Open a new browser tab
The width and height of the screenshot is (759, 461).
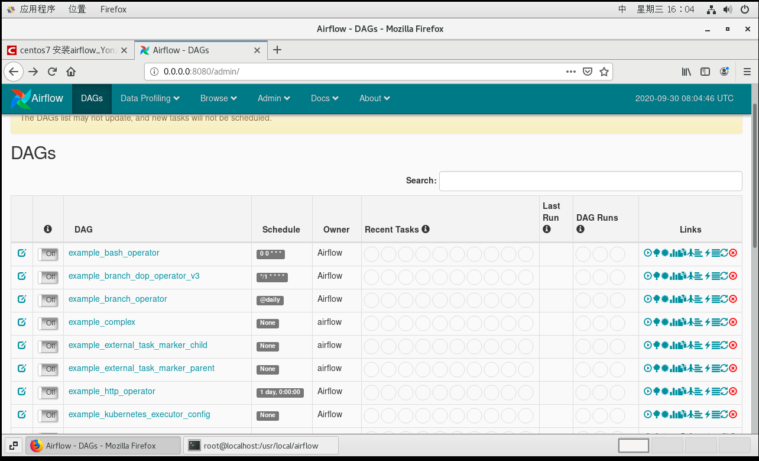point(277,50)
